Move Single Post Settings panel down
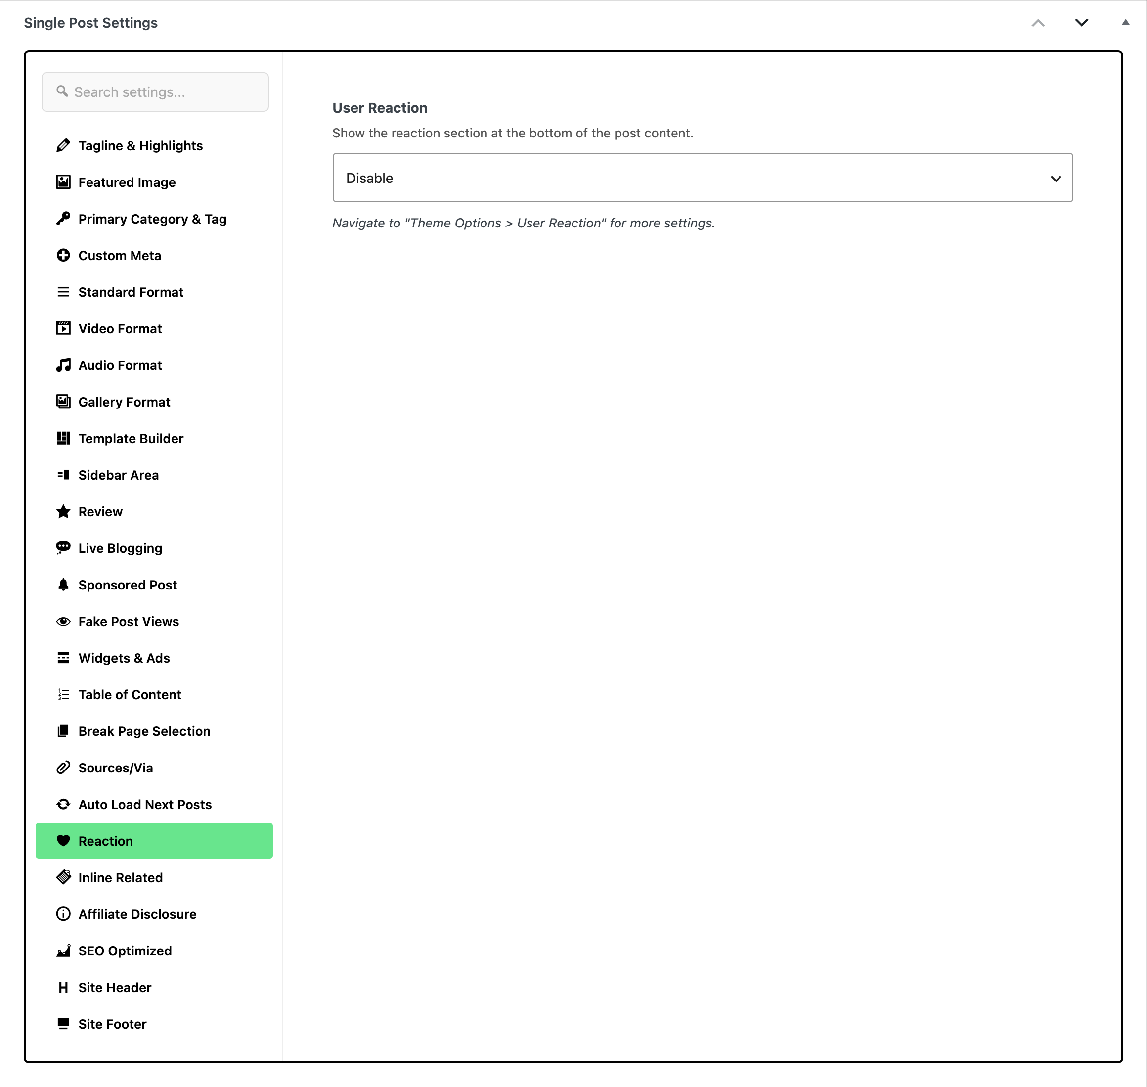The height and width of the screenshot is (1087, 1147). click(1082, 23)
